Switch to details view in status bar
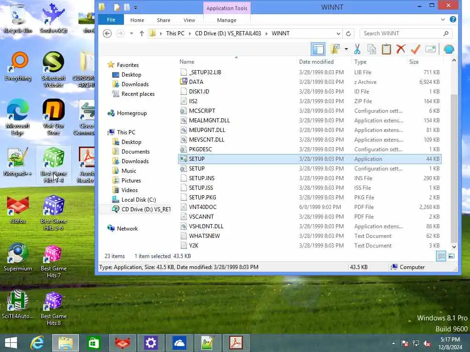The width and height of the screenshot is (470, 352). click(441, 256)
